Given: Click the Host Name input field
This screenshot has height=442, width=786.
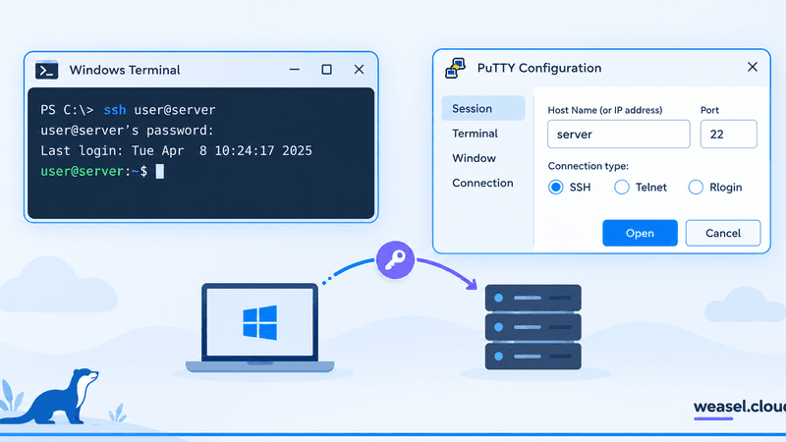Looking at the screenshot, I should point(619,135).
